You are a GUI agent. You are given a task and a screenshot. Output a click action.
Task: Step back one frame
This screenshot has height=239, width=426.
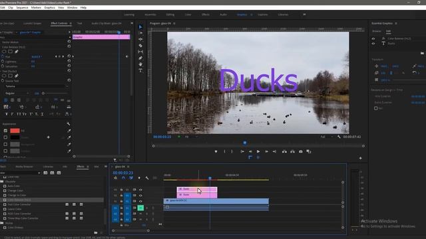(x=250, y=151)
